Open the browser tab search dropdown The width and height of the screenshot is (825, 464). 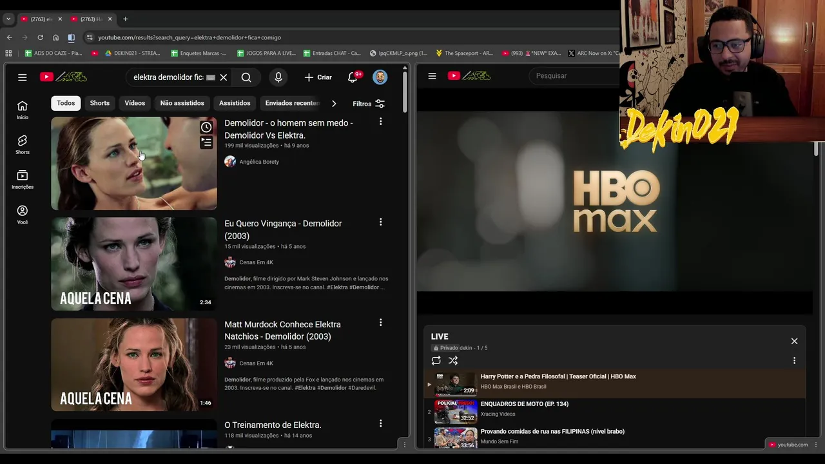[8, 19]
